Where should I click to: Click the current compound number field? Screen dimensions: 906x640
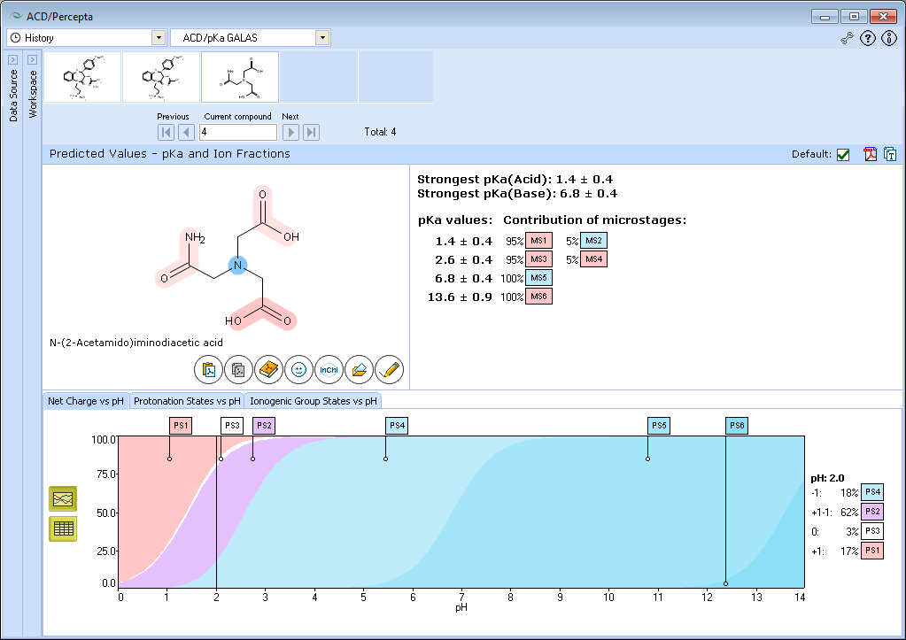click(238, 132)
